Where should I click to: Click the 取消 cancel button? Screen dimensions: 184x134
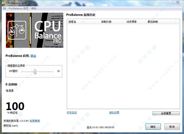click(x=172, y=127)
